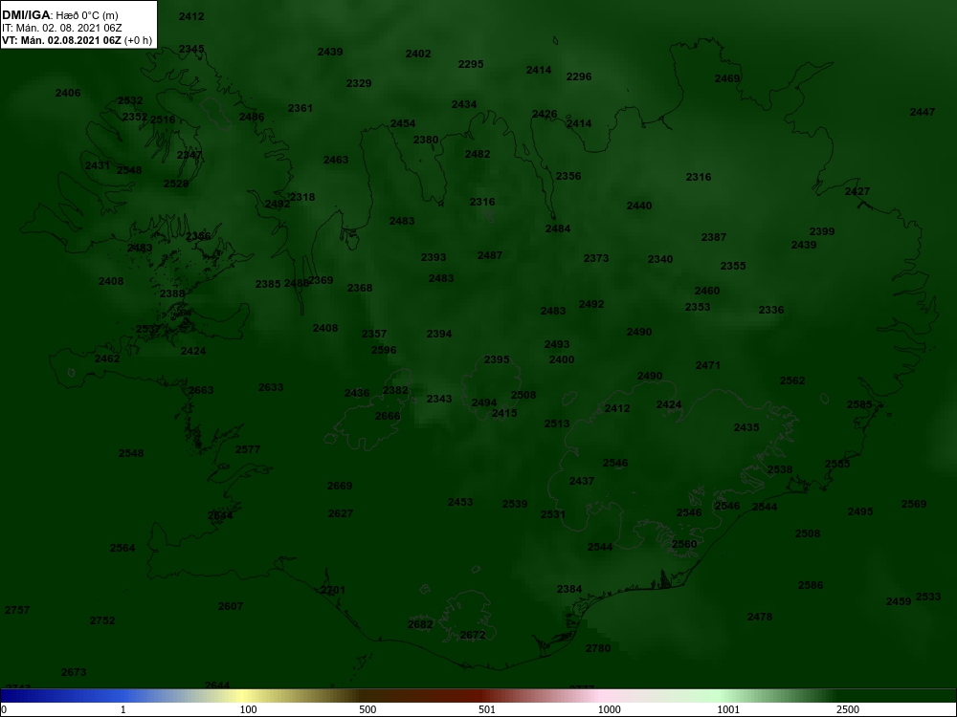Click the 2336 value on the map
The height and width of the screenshot is (717, 957).
point(770,310)
